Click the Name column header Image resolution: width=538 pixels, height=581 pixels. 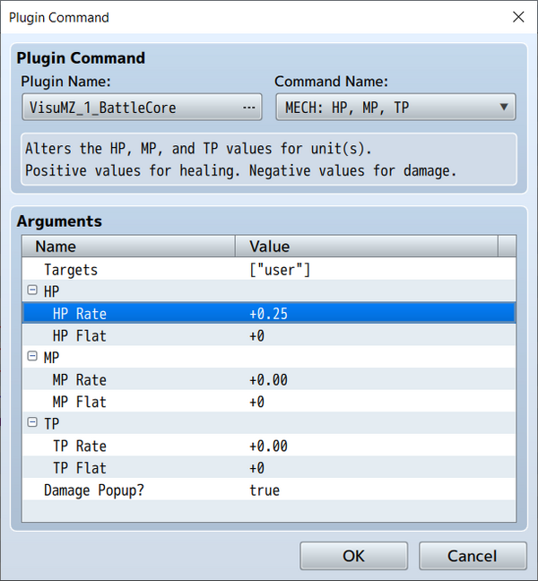tap(128, 246)
